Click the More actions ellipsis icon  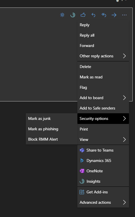pos(124,15)
